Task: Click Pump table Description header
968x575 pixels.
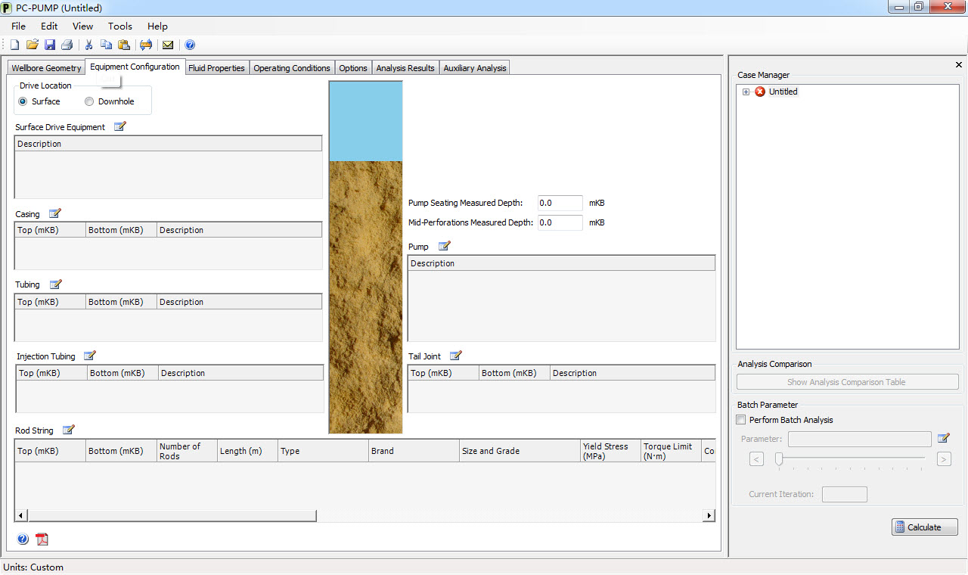Action: click(561, 263)
